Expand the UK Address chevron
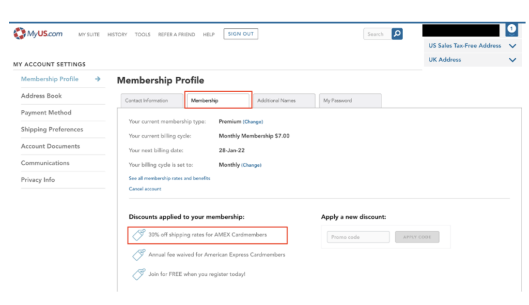529x305 pixels. pos(512,60)
